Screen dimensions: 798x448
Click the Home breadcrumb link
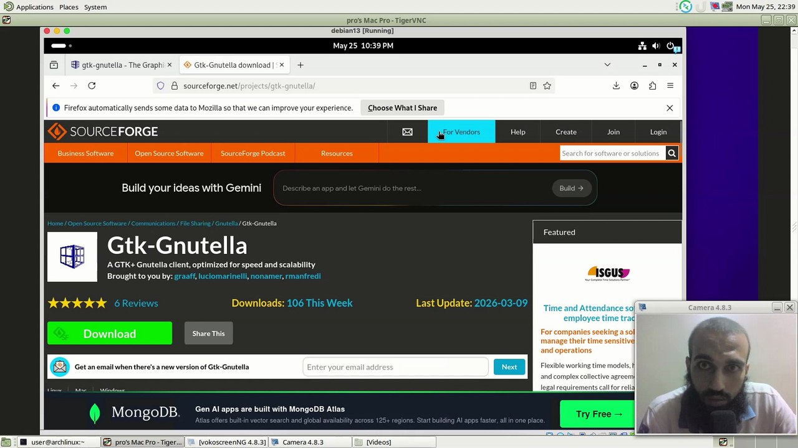pos(55,223)
